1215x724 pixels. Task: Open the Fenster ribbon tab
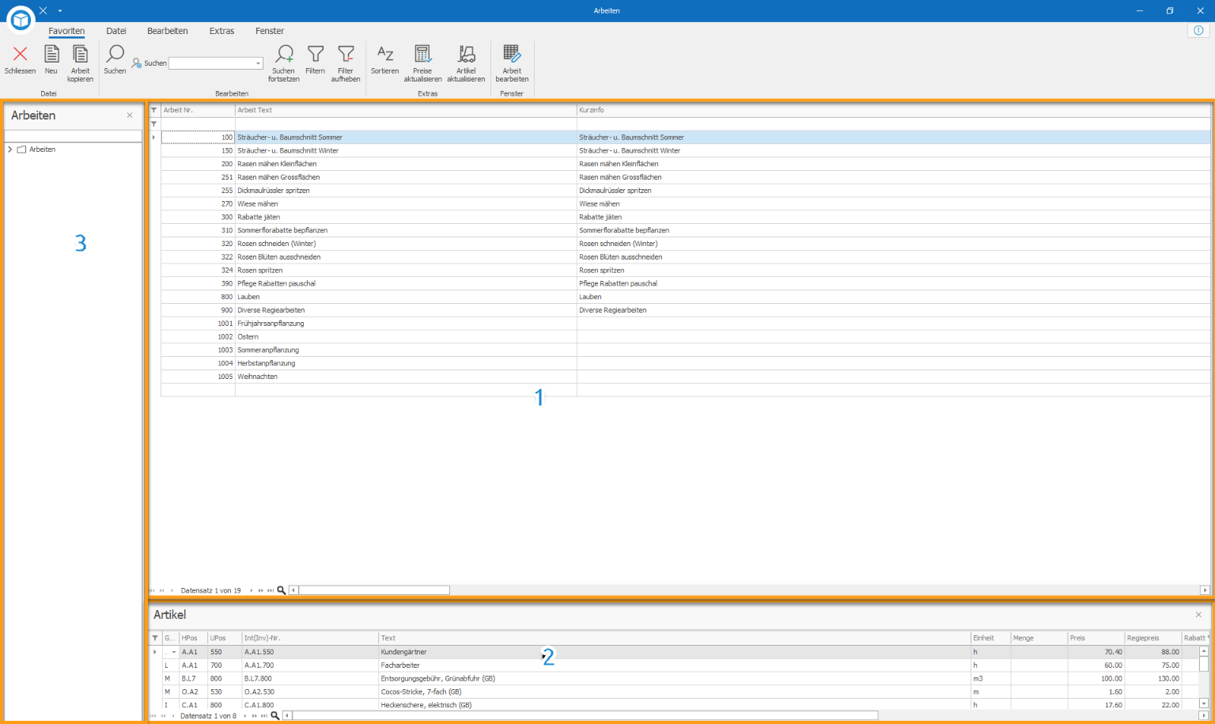click(x=270, y=31)
